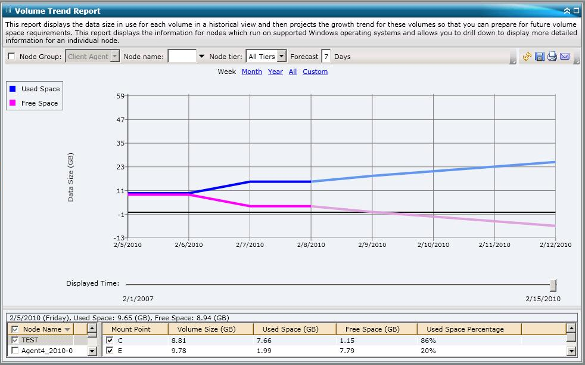The width and height of the screenshot is (585, 365).
Task: Enable the Node Group checkbox
Action: (11, 57)
